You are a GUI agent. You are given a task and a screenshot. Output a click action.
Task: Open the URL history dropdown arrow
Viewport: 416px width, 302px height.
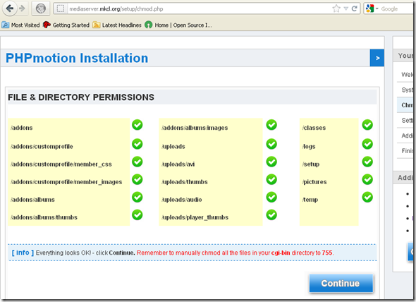[345, 8]
